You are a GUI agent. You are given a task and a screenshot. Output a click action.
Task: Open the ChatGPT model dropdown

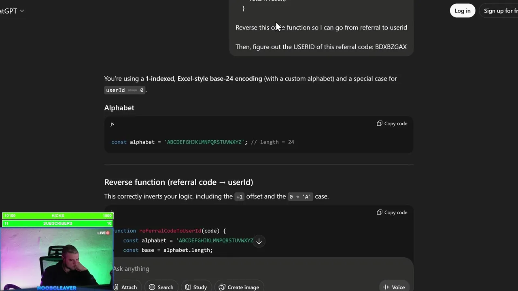click(11, 11)
